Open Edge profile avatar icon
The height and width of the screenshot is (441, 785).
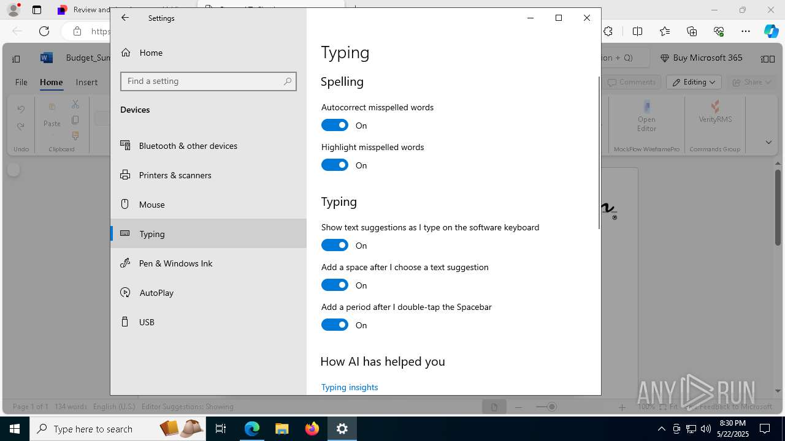[x=13, y=10]
